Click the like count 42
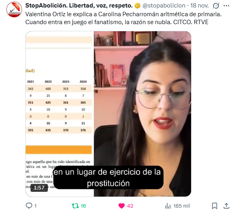The image size is (235, 212). pos(130,206)
